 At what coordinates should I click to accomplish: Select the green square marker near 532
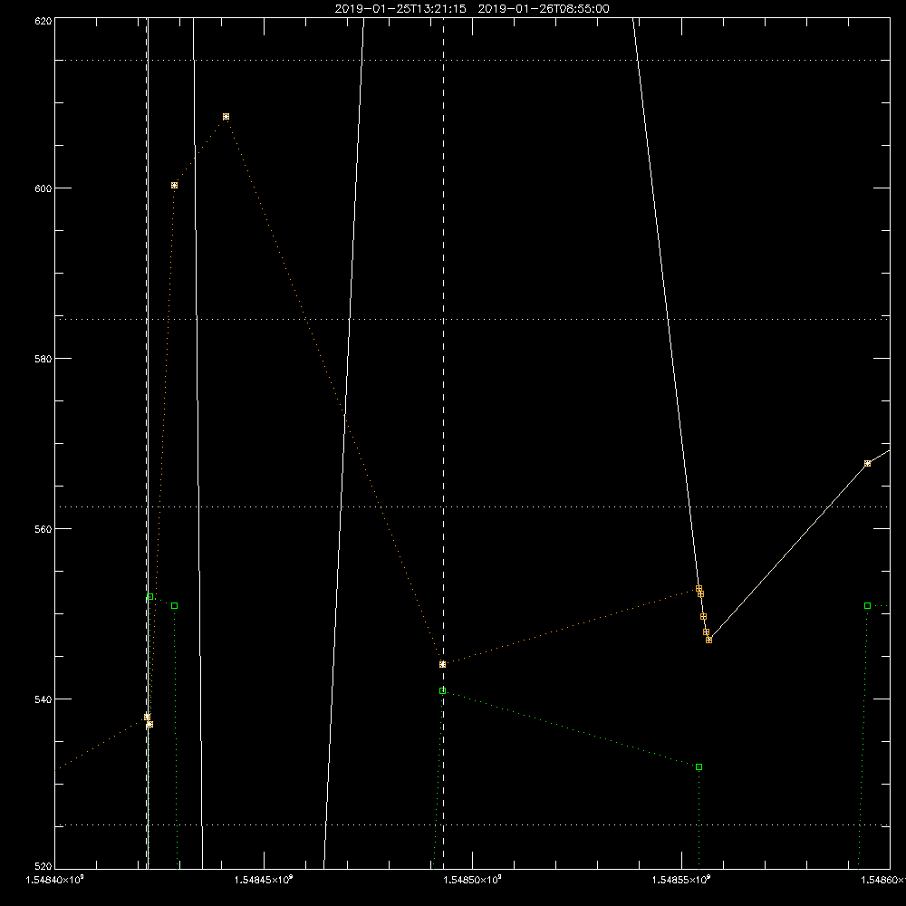tap(699, 767)
